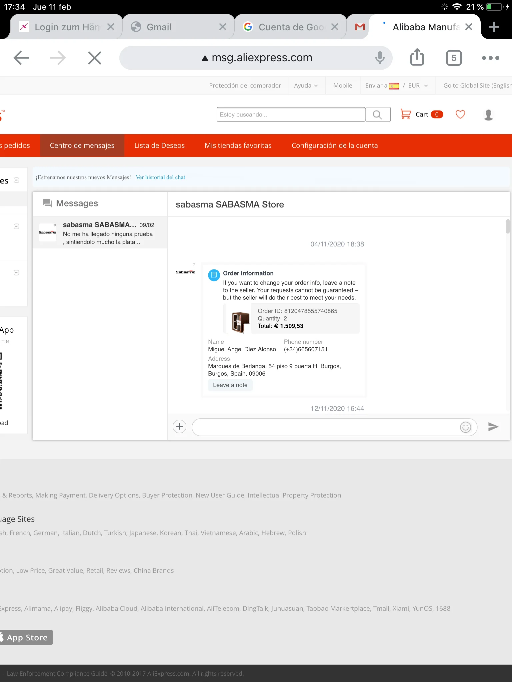Click Ver historial del chat link
Viewport: 512px width, 682px height.
(160, 177)
